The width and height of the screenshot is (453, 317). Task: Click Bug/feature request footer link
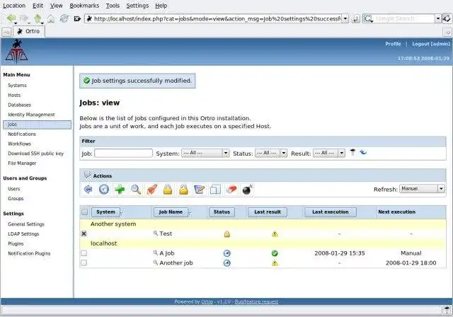[256, 301]
